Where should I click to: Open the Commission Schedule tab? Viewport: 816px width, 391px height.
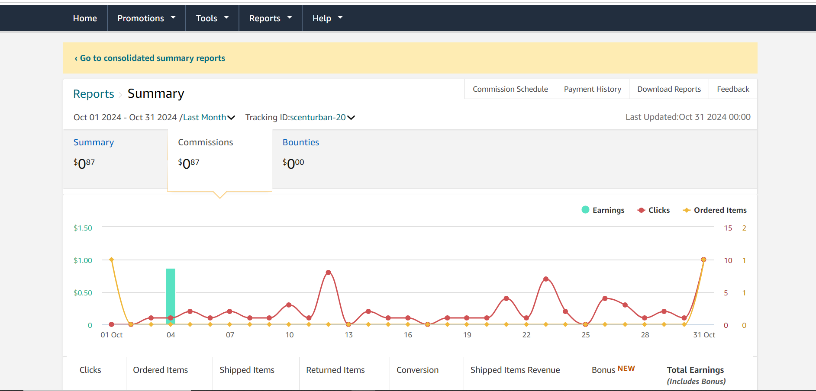pyautogui.click(x=510, y=89)
